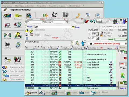
Task: Click the Crédit progress bar
Action: click(121, 39)
